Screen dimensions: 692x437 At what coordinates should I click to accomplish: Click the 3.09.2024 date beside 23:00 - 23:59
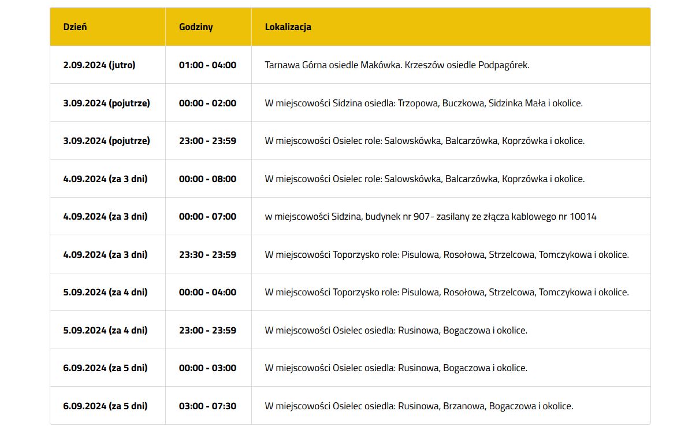tap(106, 140)
